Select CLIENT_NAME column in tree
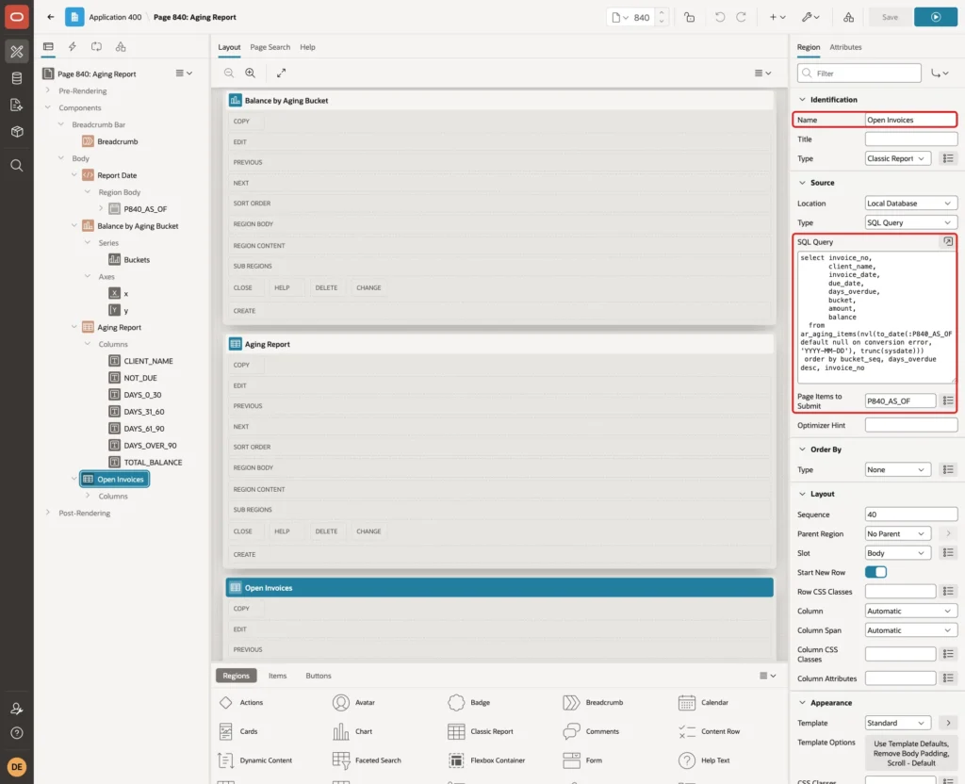965x784 pixels. (x=148, y=361)
